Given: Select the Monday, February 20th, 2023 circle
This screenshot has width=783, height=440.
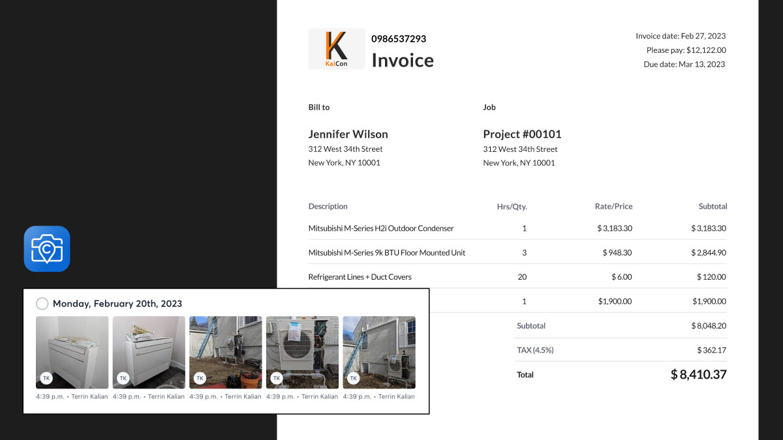Looking at the screenshot, I should click(x=42, y=304).
